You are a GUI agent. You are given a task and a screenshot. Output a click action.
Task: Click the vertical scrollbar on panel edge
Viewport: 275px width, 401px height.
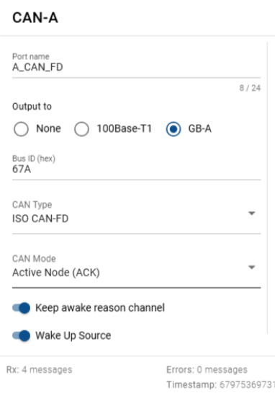[x=267, y=188]
